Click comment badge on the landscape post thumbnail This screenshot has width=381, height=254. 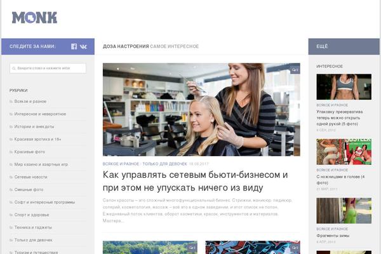[x=192, y=248]
